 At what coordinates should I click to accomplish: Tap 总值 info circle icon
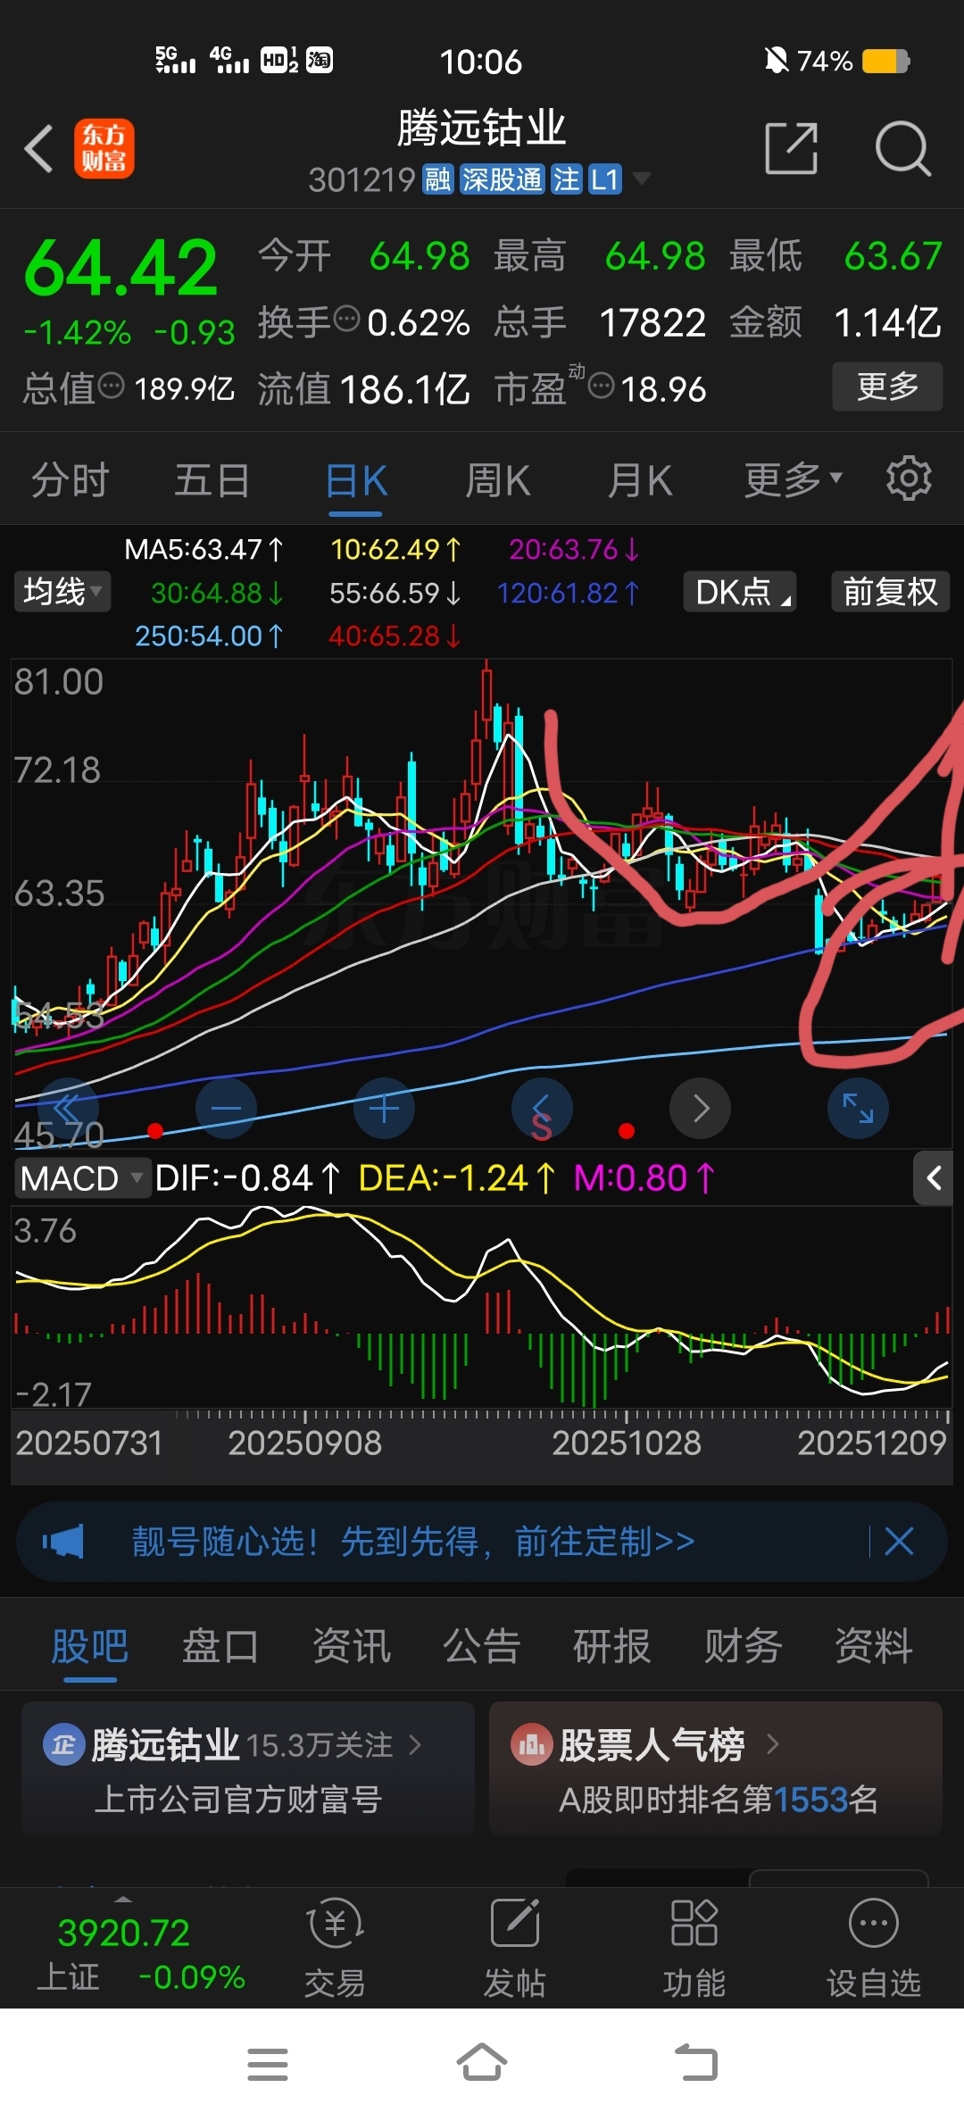112,386
